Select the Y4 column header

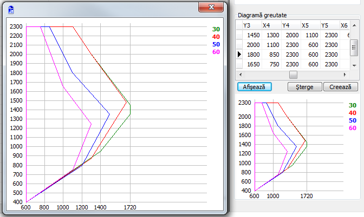[291, 25]
